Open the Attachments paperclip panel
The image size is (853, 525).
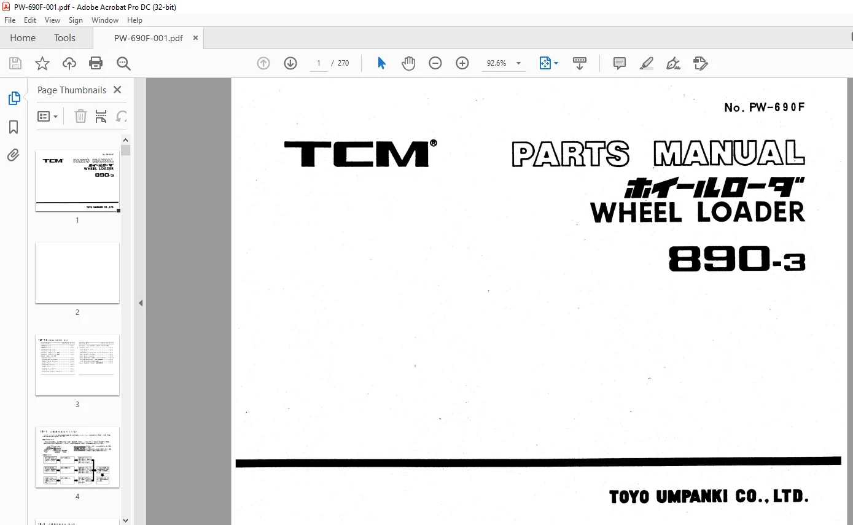14,155
